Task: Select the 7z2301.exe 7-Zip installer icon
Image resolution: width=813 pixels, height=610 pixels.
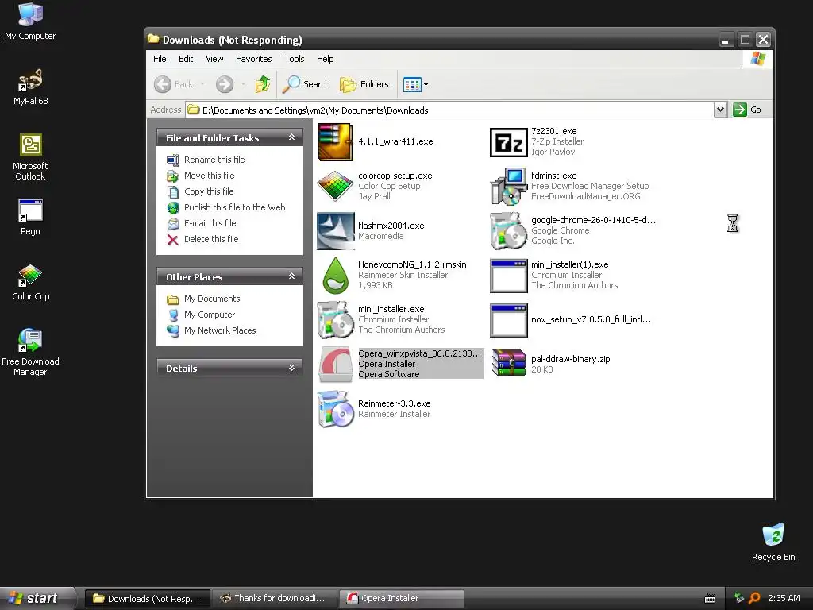Action: 509,142
